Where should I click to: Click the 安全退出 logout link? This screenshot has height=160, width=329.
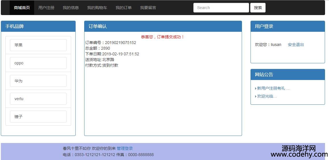point(296,45)
